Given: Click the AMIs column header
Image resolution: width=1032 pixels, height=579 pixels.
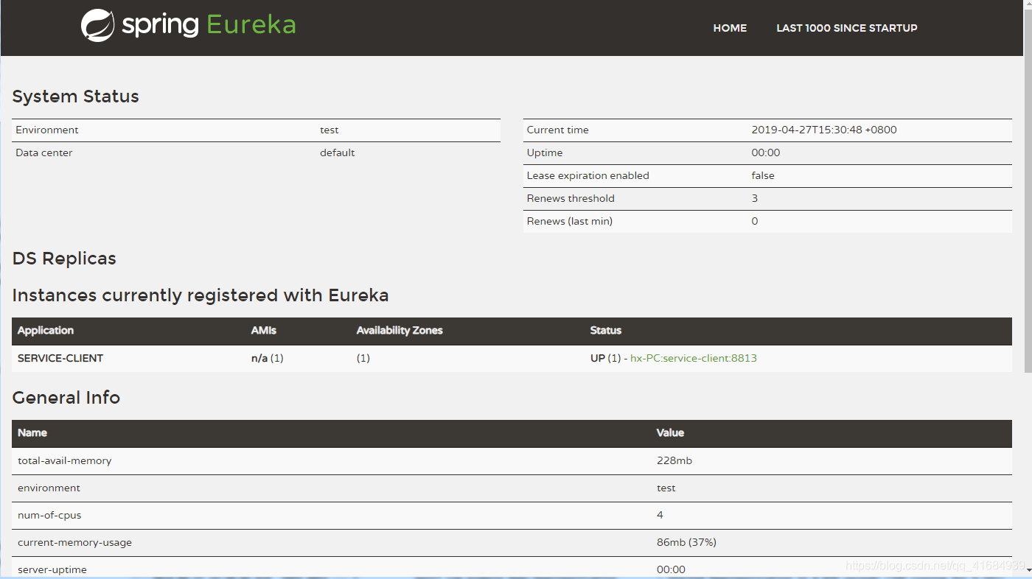Looking at the screenshot, I should click(x=264, y=330).
